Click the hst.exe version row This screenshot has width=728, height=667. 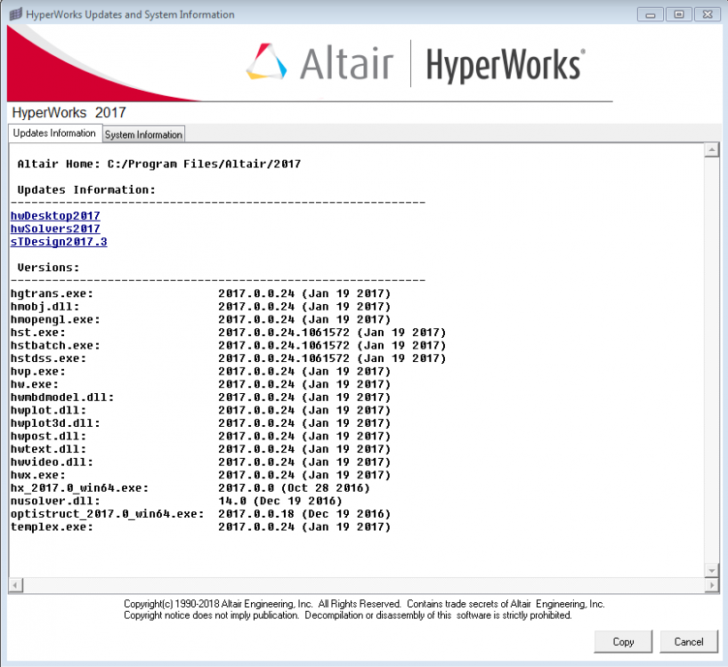pyautogui.click(x=228, y=333)
